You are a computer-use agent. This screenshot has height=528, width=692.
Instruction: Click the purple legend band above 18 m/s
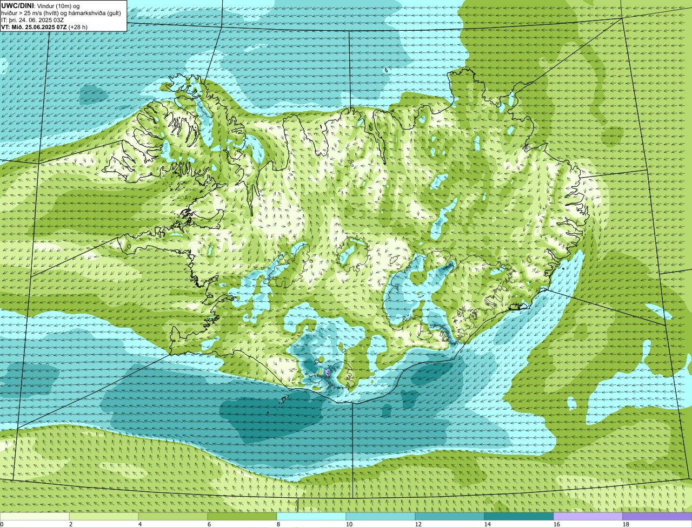tap(657, 517)
